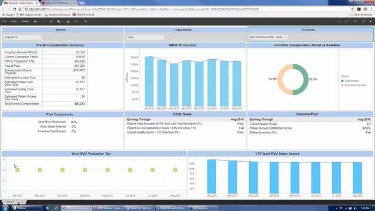
Task: Open the File menu
Action: 4,22
